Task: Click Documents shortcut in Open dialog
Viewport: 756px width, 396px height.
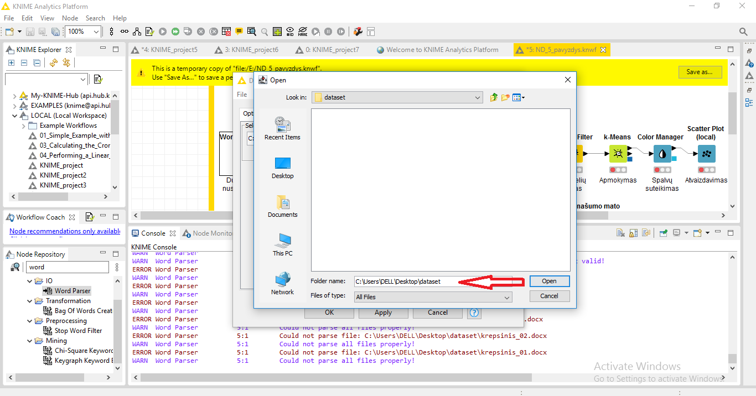Action: click(282, 206)
